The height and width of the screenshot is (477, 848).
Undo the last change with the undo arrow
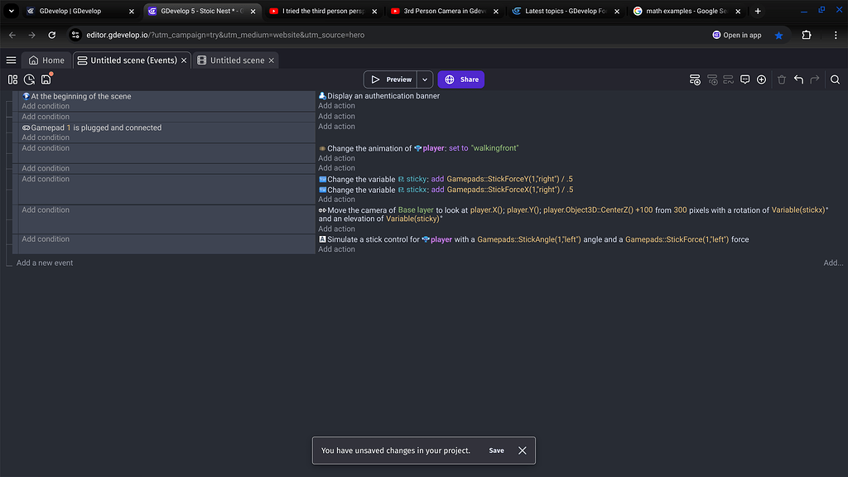pos(797,79)
